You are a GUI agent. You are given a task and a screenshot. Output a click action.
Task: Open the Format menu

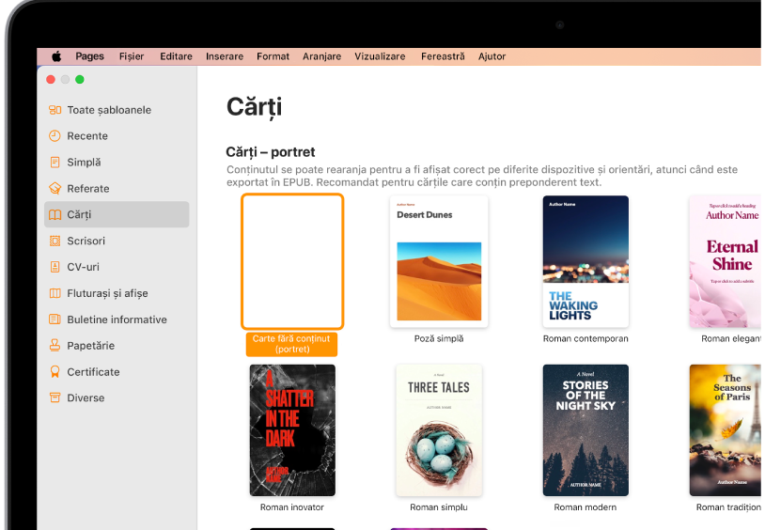click(273, 56)
